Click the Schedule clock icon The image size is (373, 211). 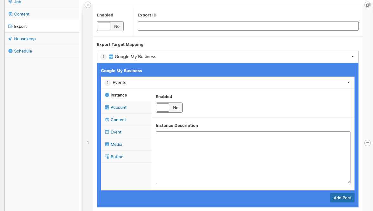[10, 51]
